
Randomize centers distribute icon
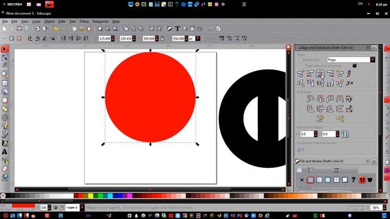(x=321, y=119)
